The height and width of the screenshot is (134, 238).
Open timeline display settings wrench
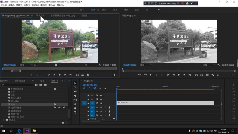[105, 89]
